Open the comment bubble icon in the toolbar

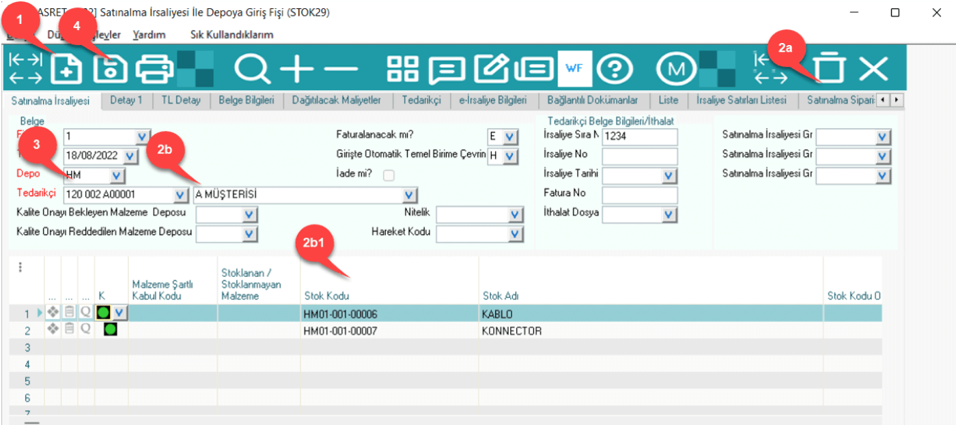click(447, 69)
